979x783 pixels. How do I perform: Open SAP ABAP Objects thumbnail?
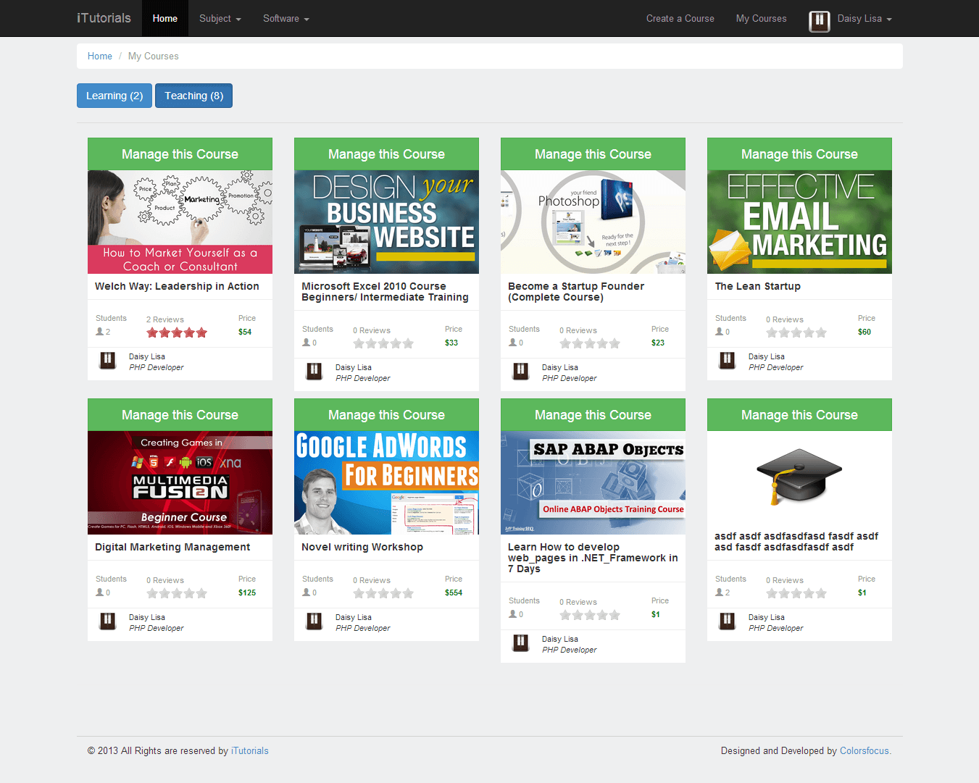click(x=593, y=482)
